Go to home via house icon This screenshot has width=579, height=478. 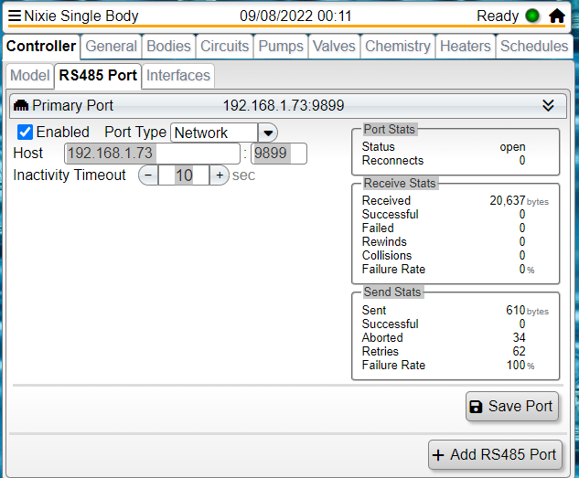(x=556, y=16)
